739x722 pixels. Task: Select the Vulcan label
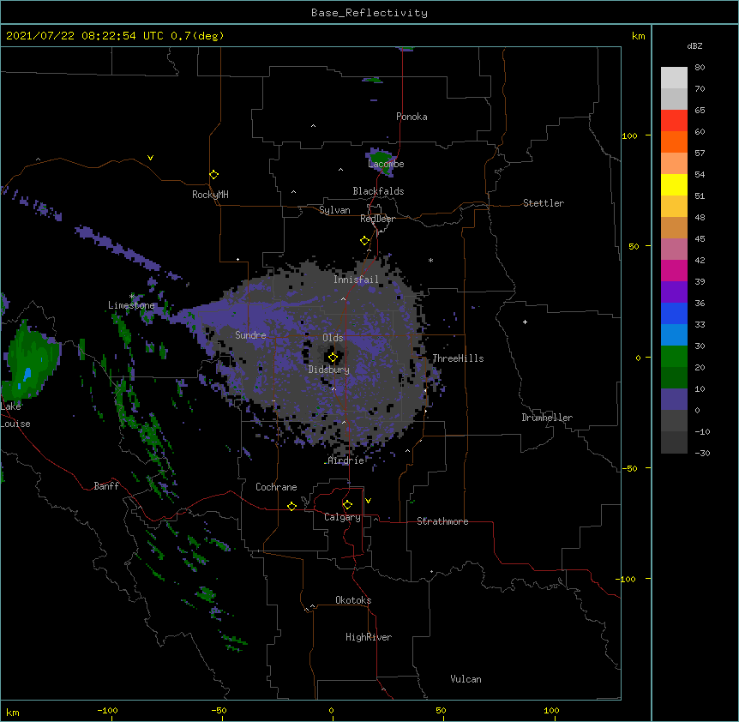[x=466, y=679]
